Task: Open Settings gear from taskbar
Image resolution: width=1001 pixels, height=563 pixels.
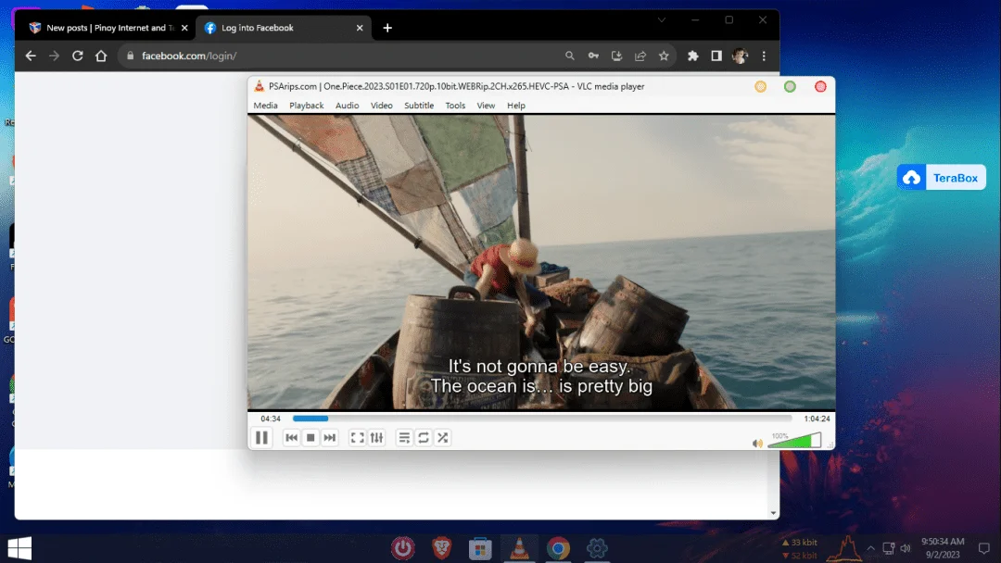Action: 597,548
